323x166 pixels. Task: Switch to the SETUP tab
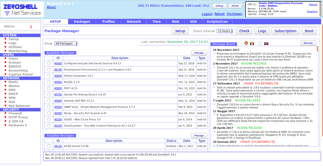(55, 22)
